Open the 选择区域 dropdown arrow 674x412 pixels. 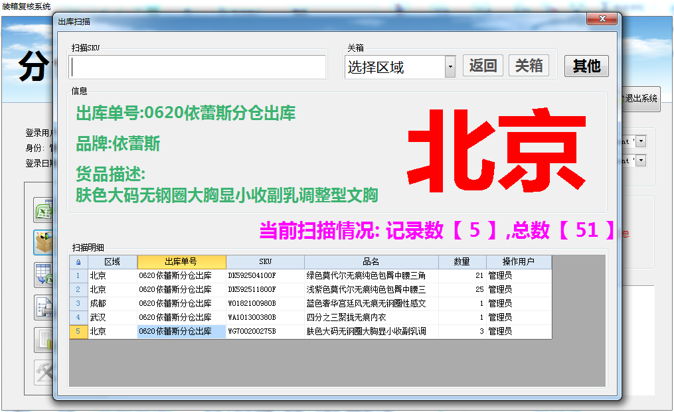450,67
